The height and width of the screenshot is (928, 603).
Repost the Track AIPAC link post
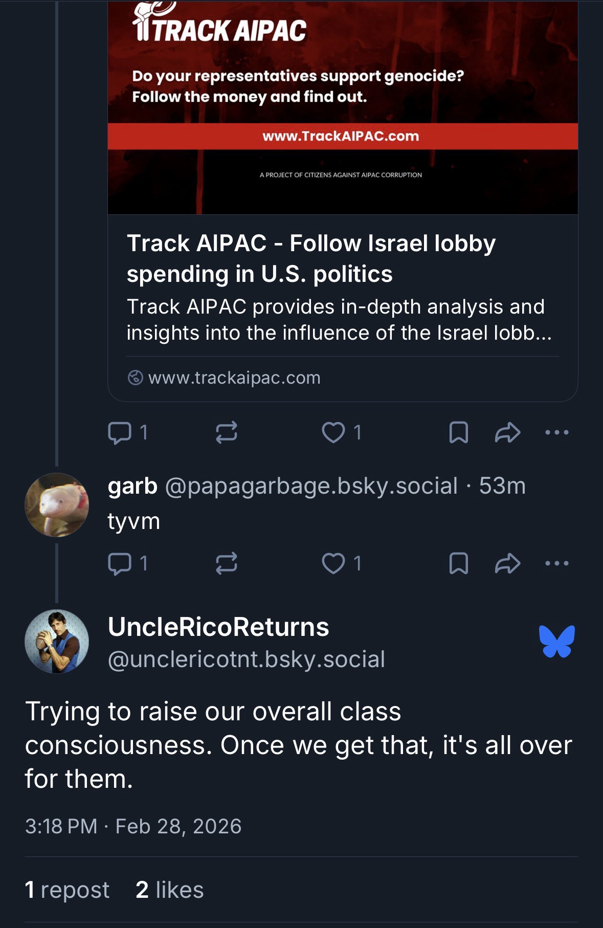pyautogui.click(x=226, y=433)
